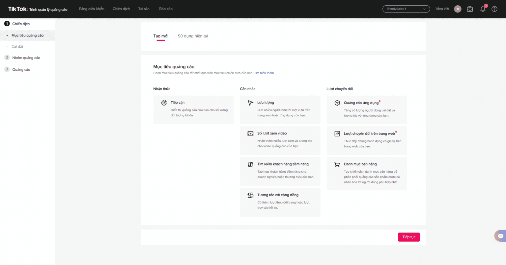Open the chat support bubble

500,236
